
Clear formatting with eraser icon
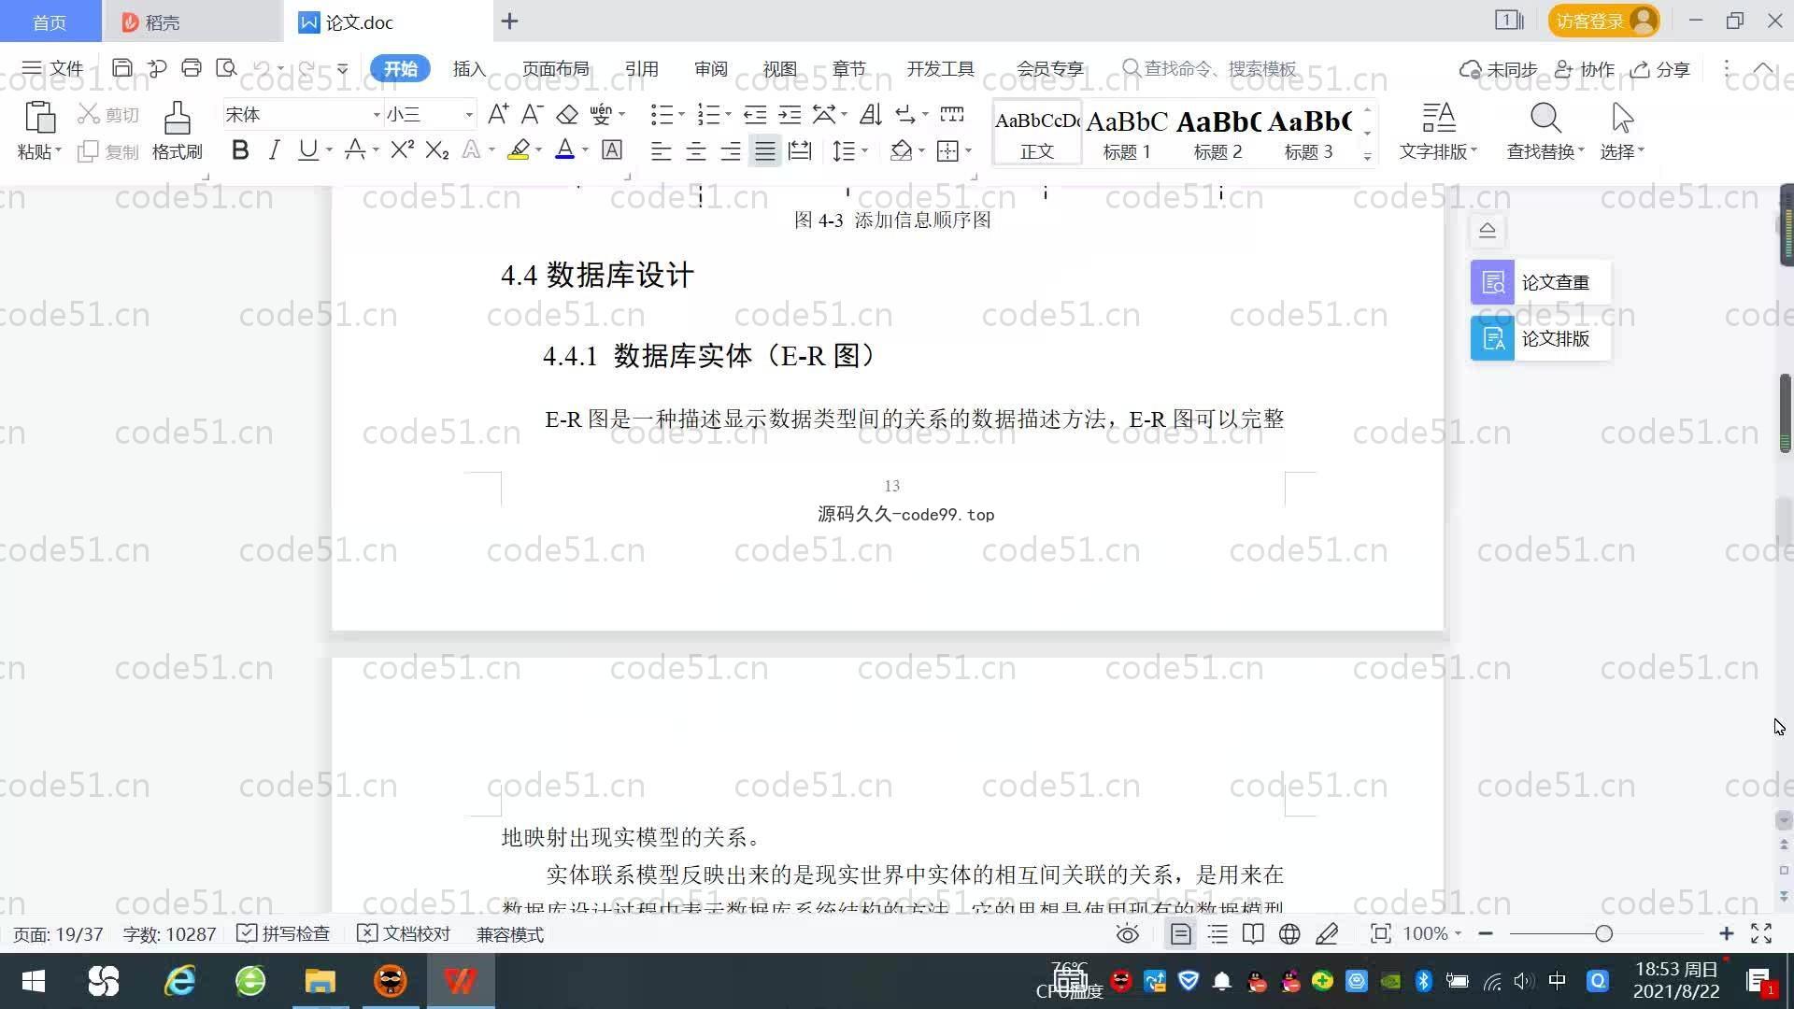[x=566, y=114]
